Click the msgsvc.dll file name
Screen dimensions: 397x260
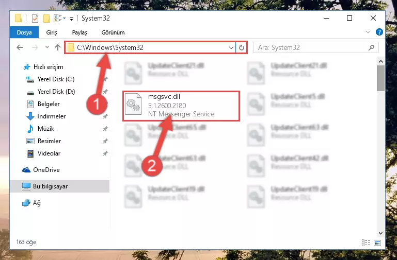pos(164,96)
